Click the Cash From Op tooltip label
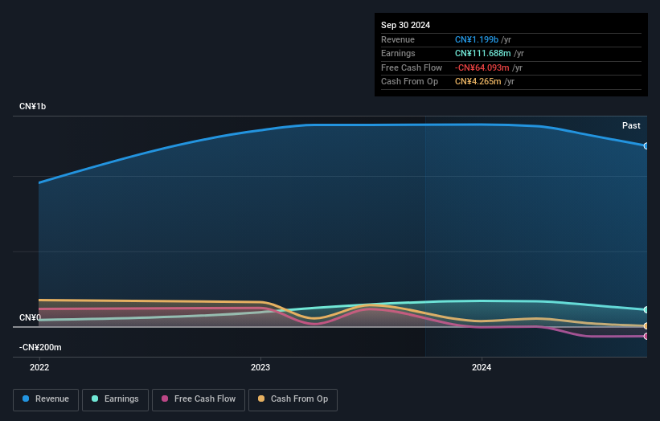This screenshot has width=660, height=421. click(x=409, y=82)
